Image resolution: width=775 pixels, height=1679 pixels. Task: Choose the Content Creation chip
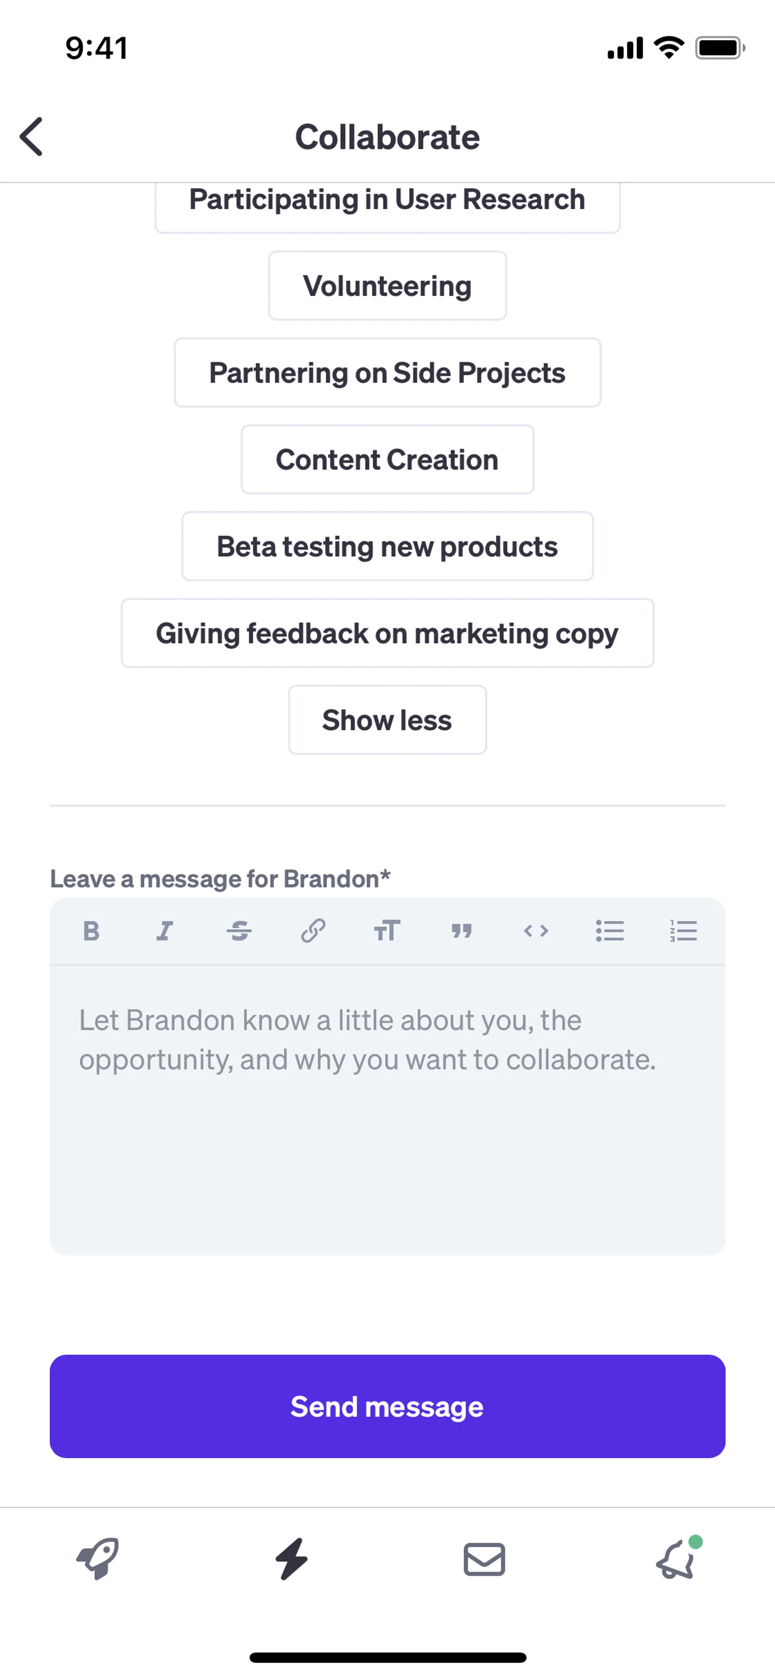[x=387, y=460]
